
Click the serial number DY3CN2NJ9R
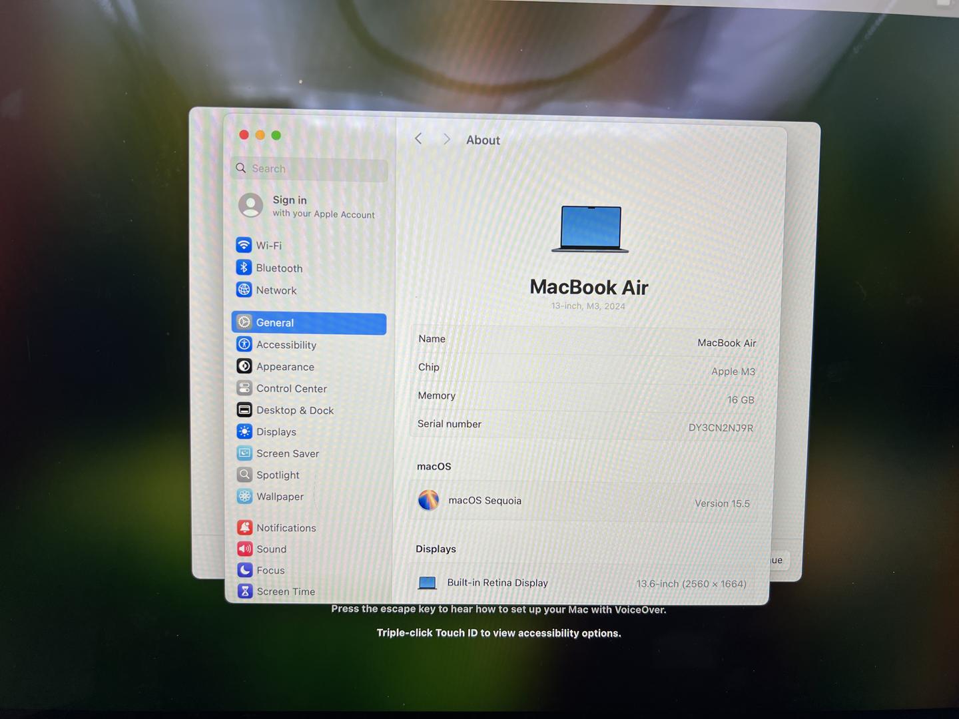[x=721, y=427]
